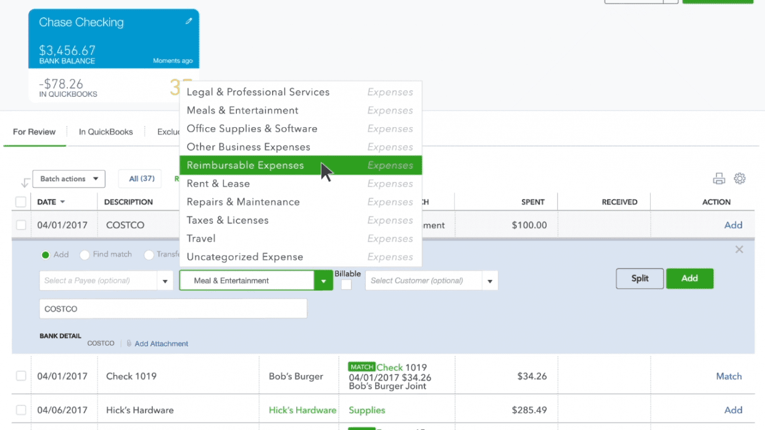Expand the Select Customer dropdown
Image resolution: width=765 pixels, height=430 pixels.
click(490, 280)
